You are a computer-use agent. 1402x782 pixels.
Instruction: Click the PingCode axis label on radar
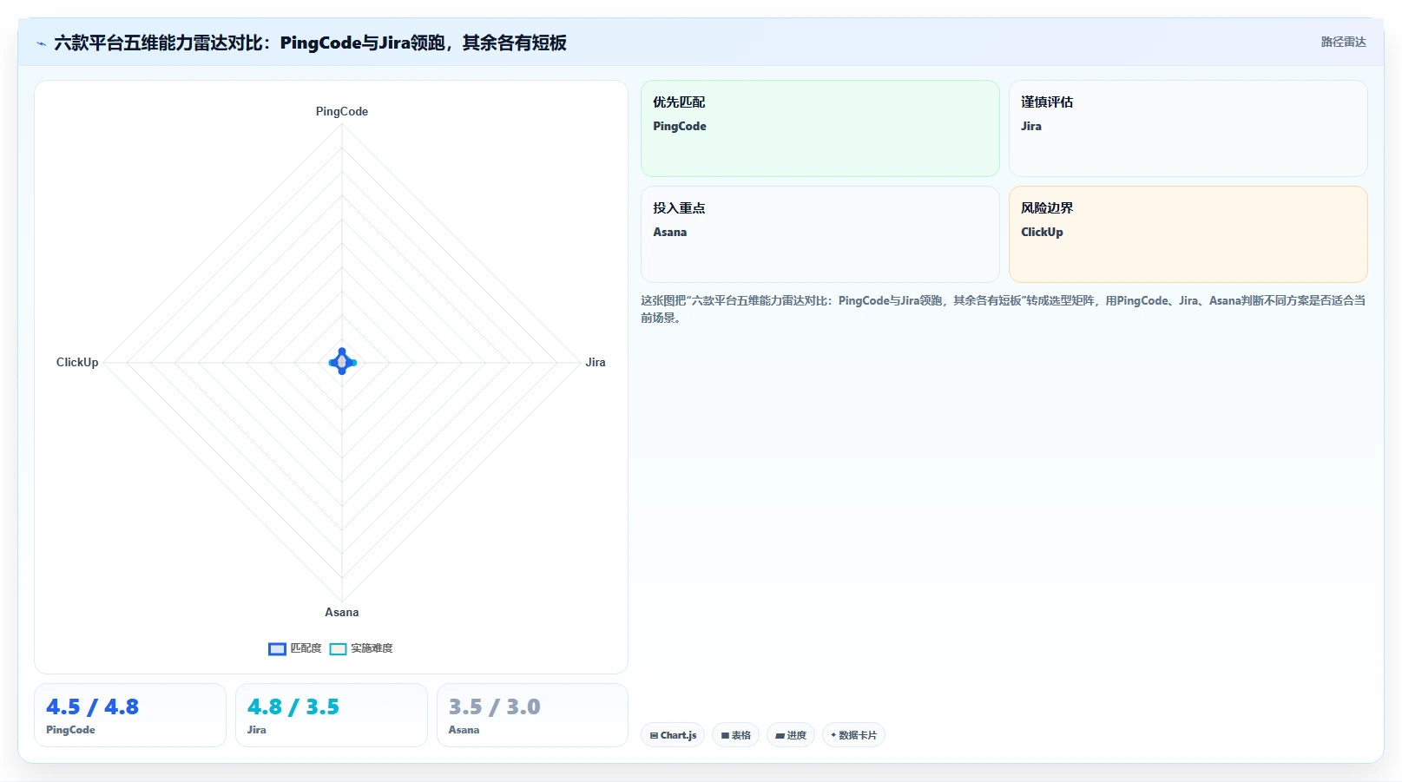pos(342,111)
